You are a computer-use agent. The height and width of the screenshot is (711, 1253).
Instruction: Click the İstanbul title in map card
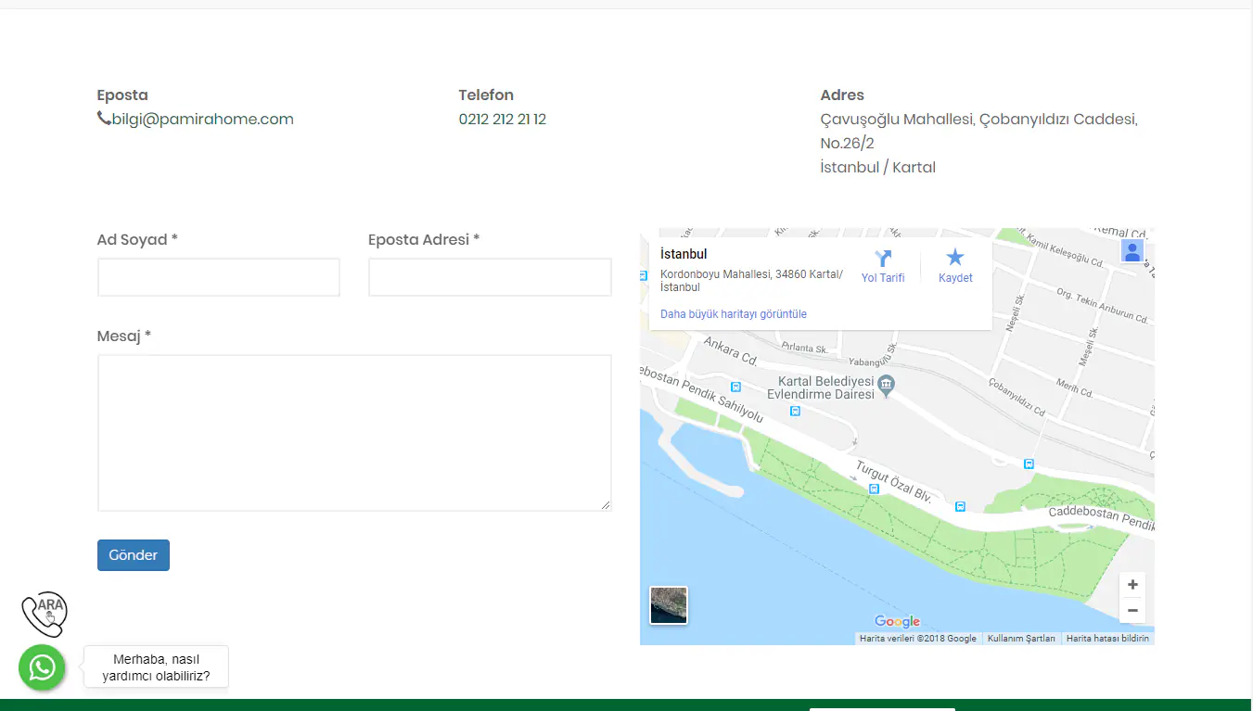[x=684, y=254]
